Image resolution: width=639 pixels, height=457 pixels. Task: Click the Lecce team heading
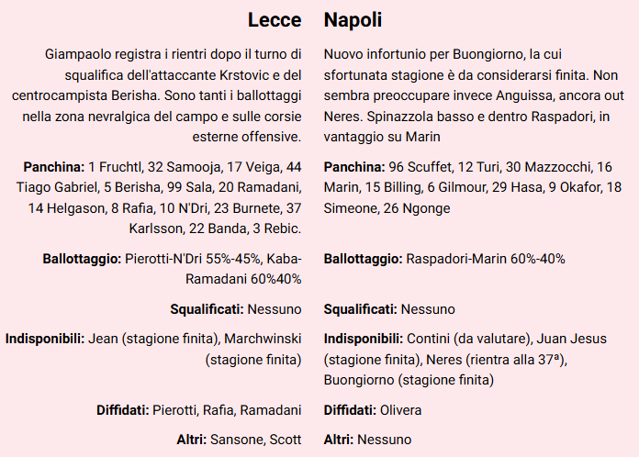pos(275,20)
